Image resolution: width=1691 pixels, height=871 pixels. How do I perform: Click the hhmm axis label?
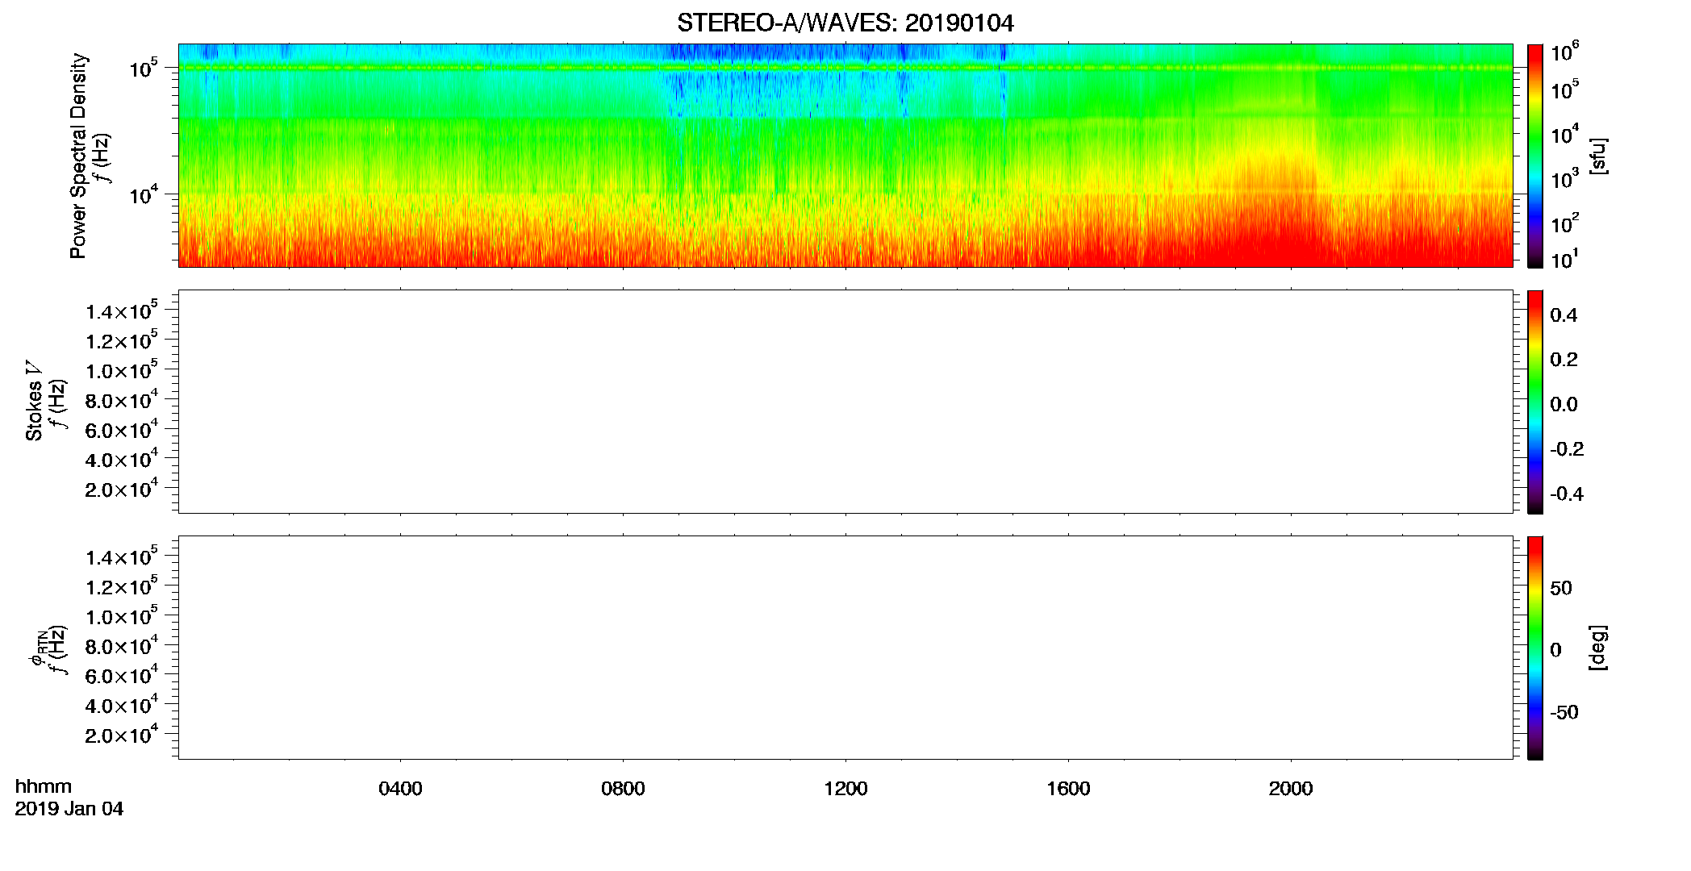pyautogui.click(x=44, y=786)
